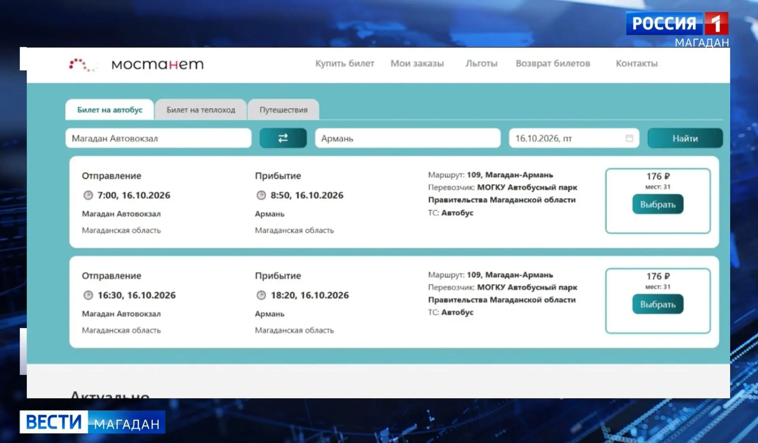This screenshot has width=758, height=443.
Task: Click clock icon next to 16:30 departure
Action: (88, 295)
